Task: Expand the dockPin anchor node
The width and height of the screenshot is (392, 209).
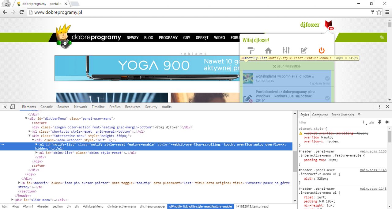Action: click(19, 183)
